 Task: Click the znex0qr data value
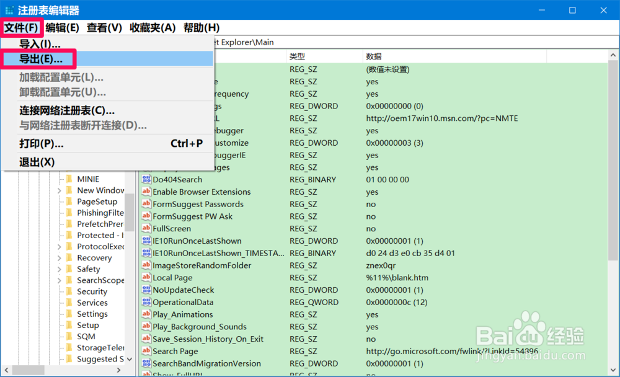[381, 265]
